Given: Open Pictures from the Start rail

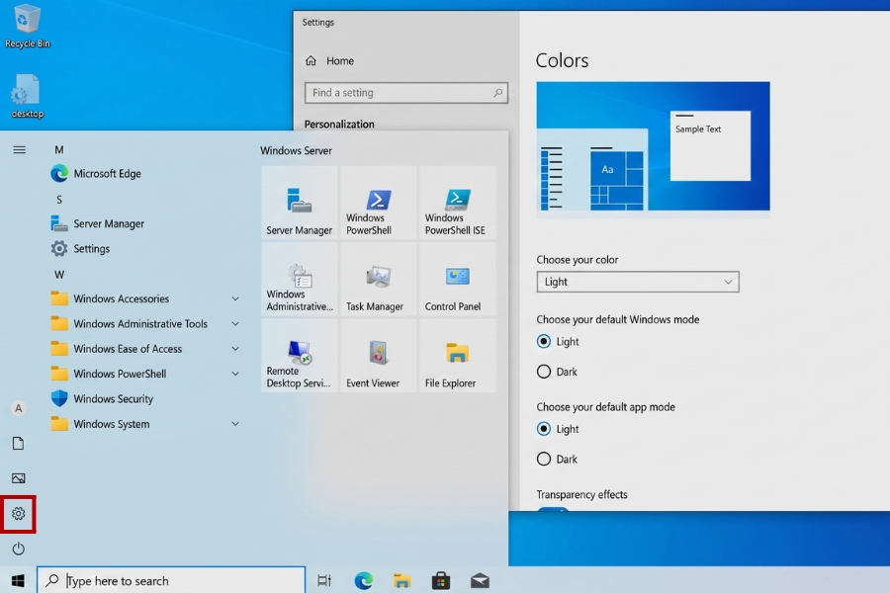Looking at the screenshot, I should pyautogui.click(x=18, y=478).
